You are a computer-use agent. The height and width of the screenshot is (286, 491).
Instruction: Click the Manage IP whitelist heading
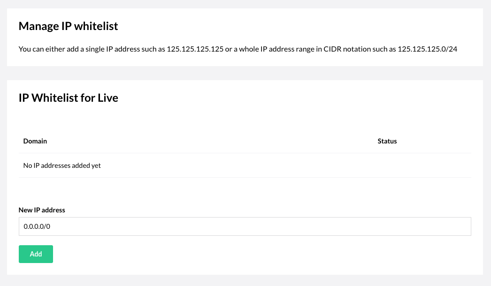coord(69,26)
